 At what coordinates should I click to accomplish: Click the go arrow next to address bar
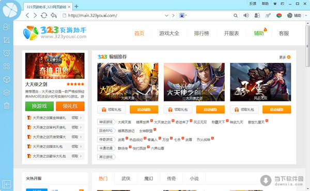click(x=174, y=15)
